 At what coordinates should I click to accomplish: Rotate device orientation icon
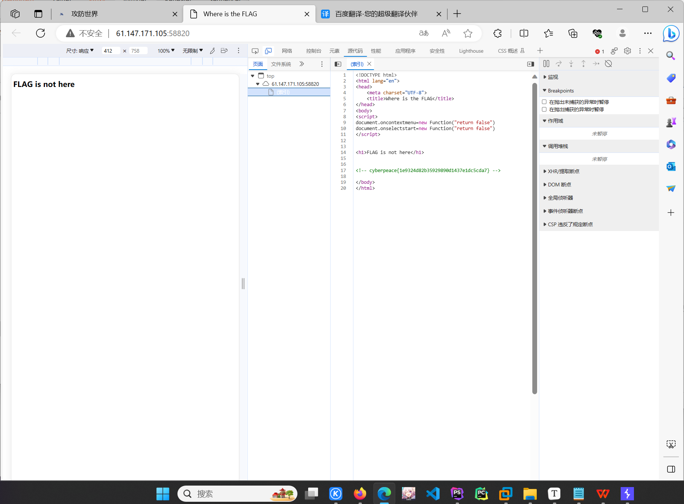224,50
